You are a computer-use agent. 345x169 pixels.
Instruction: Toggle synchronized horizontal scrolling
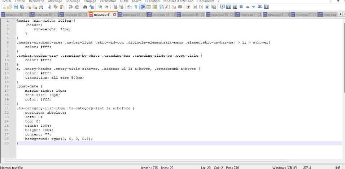[121, 7]
